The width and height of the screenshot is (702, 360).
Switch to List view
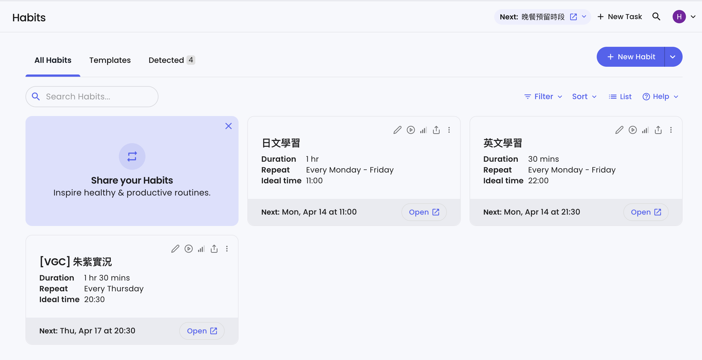[x=620, y=97]
